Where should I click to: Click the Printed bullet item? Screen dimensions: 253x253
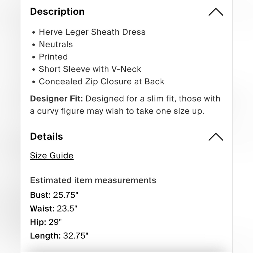[x=53, y=57]
